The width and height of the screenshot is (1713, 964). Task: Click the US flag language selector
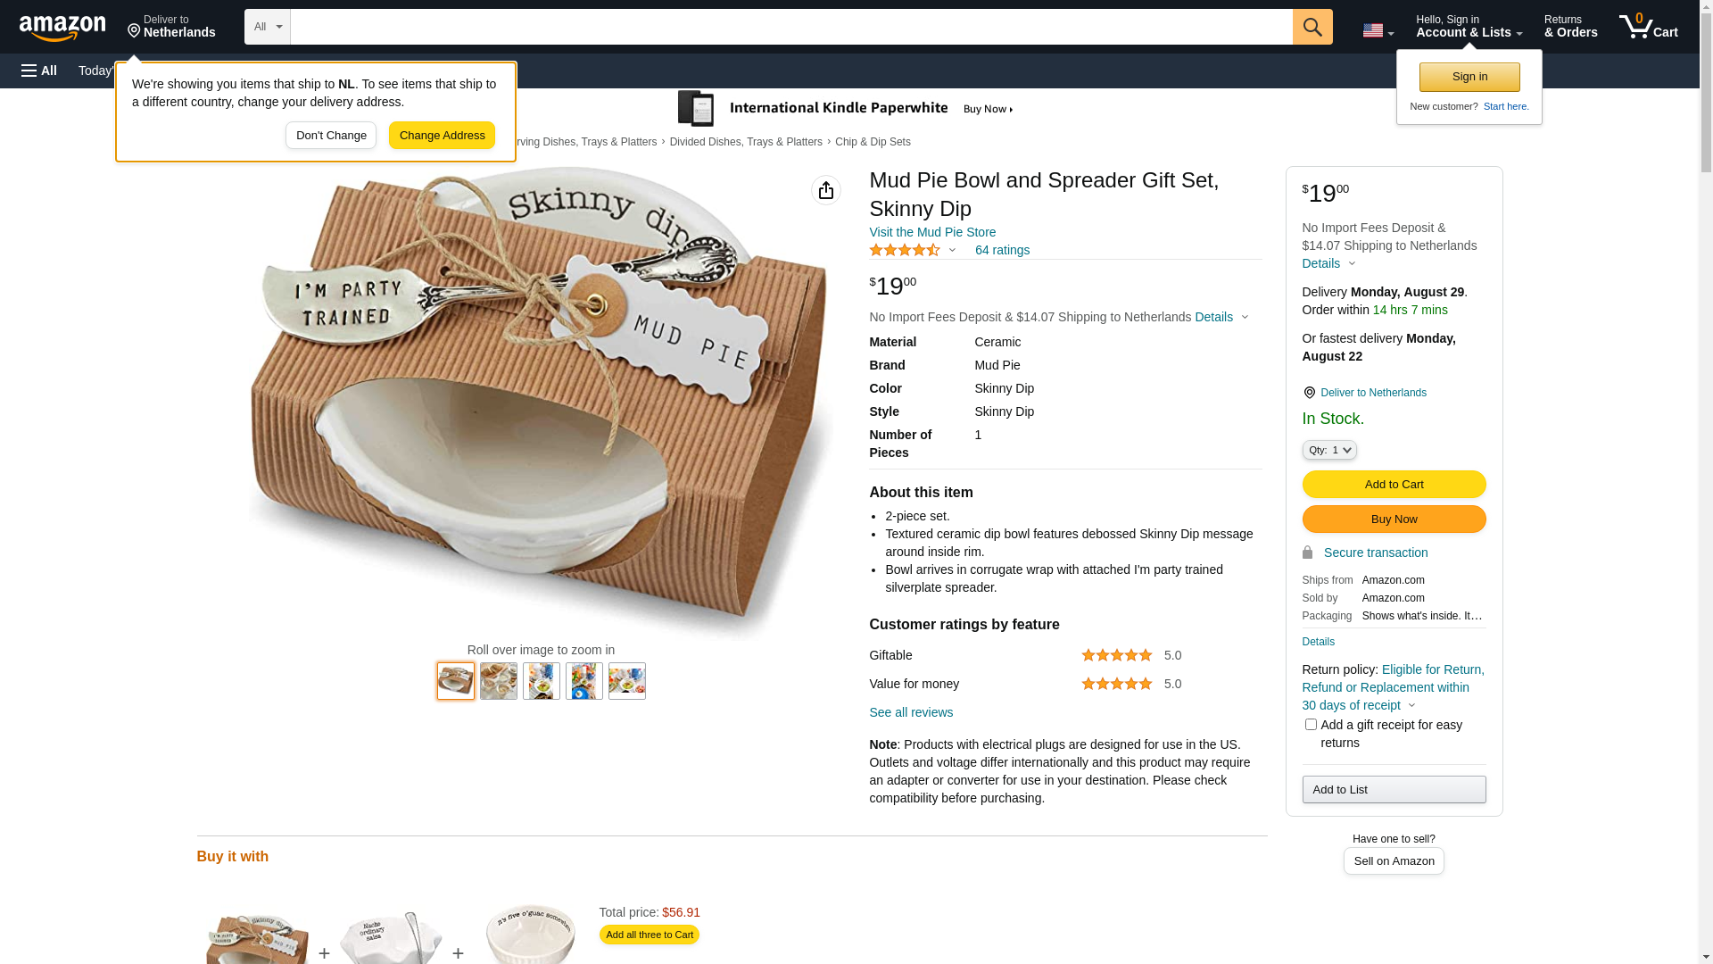[1378, 30]
